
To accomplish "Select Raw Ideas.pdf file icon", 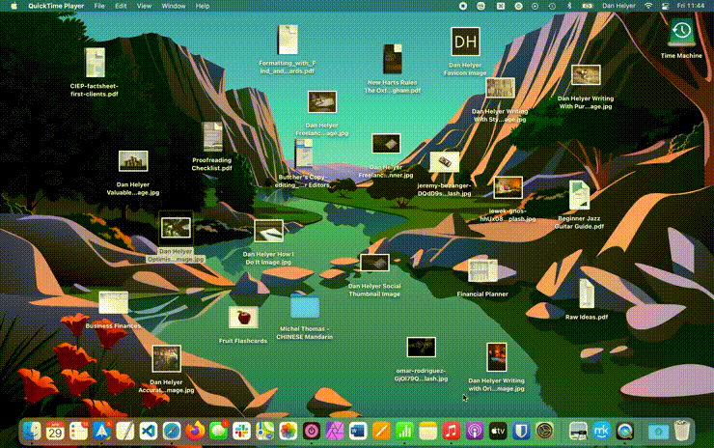I will click(x=586, y=294).
